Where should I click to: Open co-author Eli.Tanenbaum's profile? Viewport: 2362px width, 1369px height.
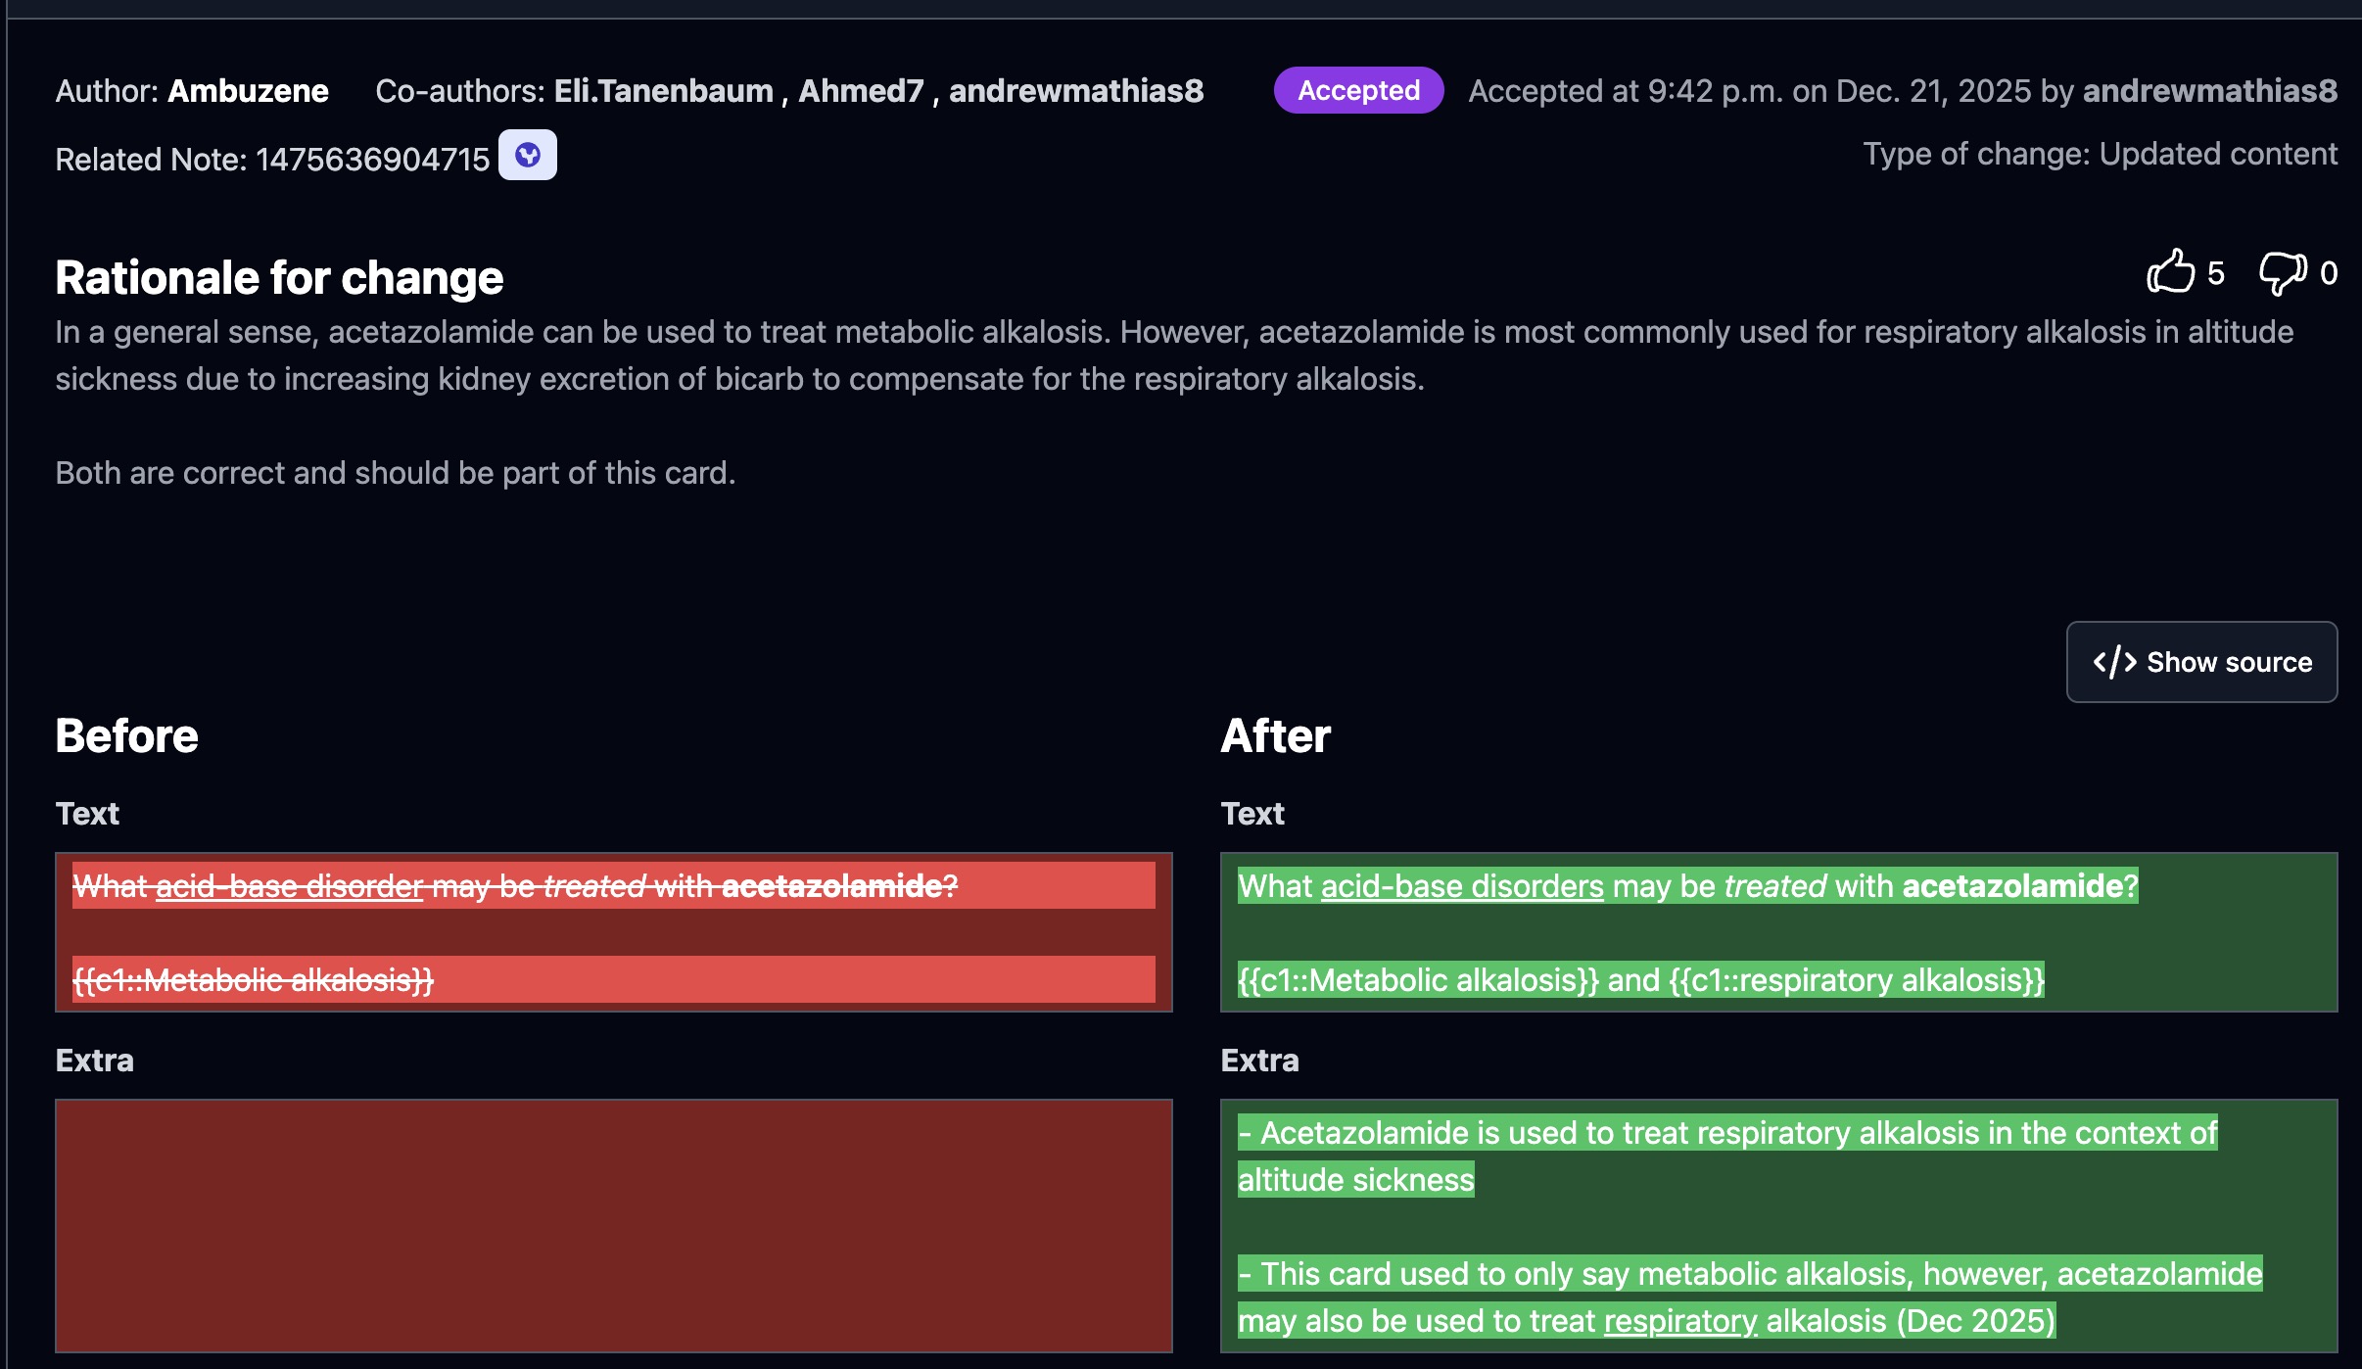[x=663, y=91]
